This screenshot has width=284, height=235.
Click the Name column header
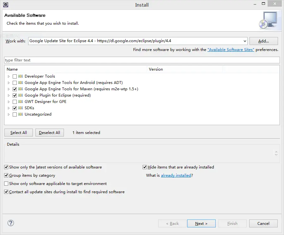click(x=76, y=69)
